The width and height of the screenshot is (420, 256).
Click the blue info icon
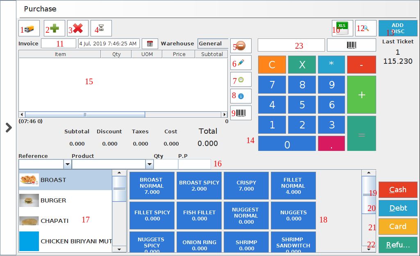[x=241, y=96]
